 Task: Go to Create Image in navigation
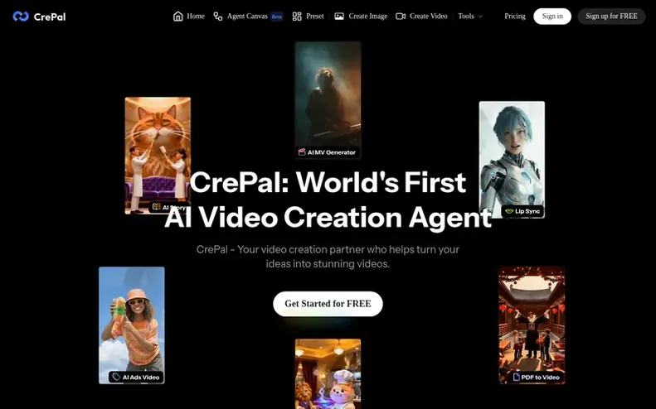(361, 17)
